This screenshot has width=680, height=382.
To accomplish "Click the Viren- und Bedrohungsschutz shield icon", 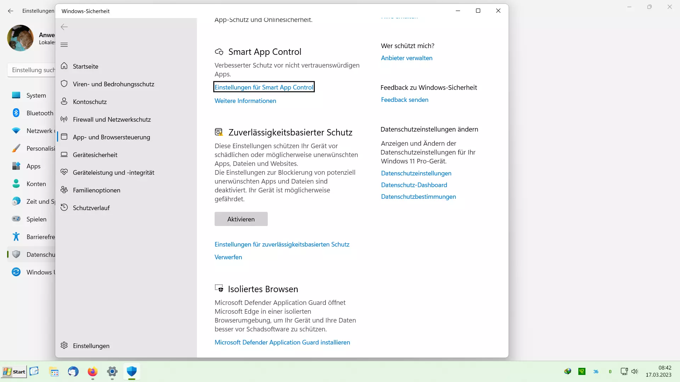I will point(64,84).
